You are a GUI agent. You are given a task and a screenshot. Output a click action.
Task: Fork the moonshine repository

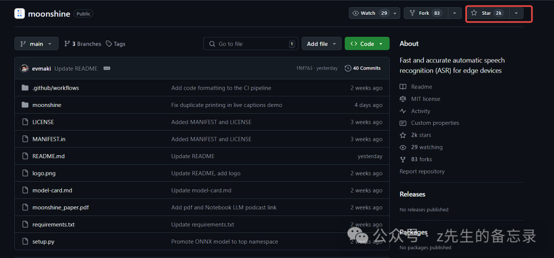click(x=426, y=13)
